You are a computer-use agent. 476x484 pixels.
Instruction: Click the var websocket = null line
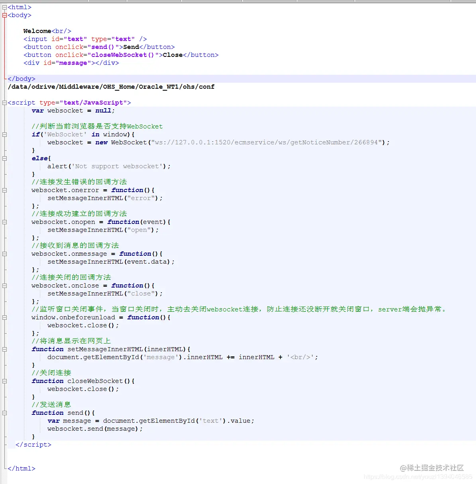(73, 111)
